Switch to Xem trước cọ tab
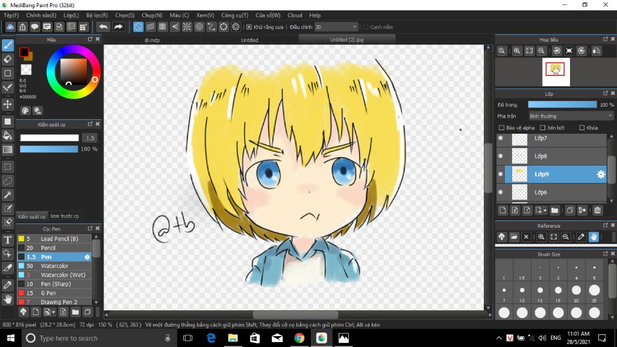The image size is (617, 347). [64, 216]
